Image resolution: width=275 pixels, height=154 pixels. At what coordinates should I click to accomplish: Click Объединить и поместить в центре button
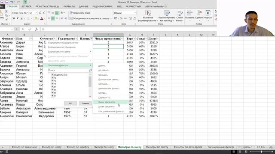91,18
